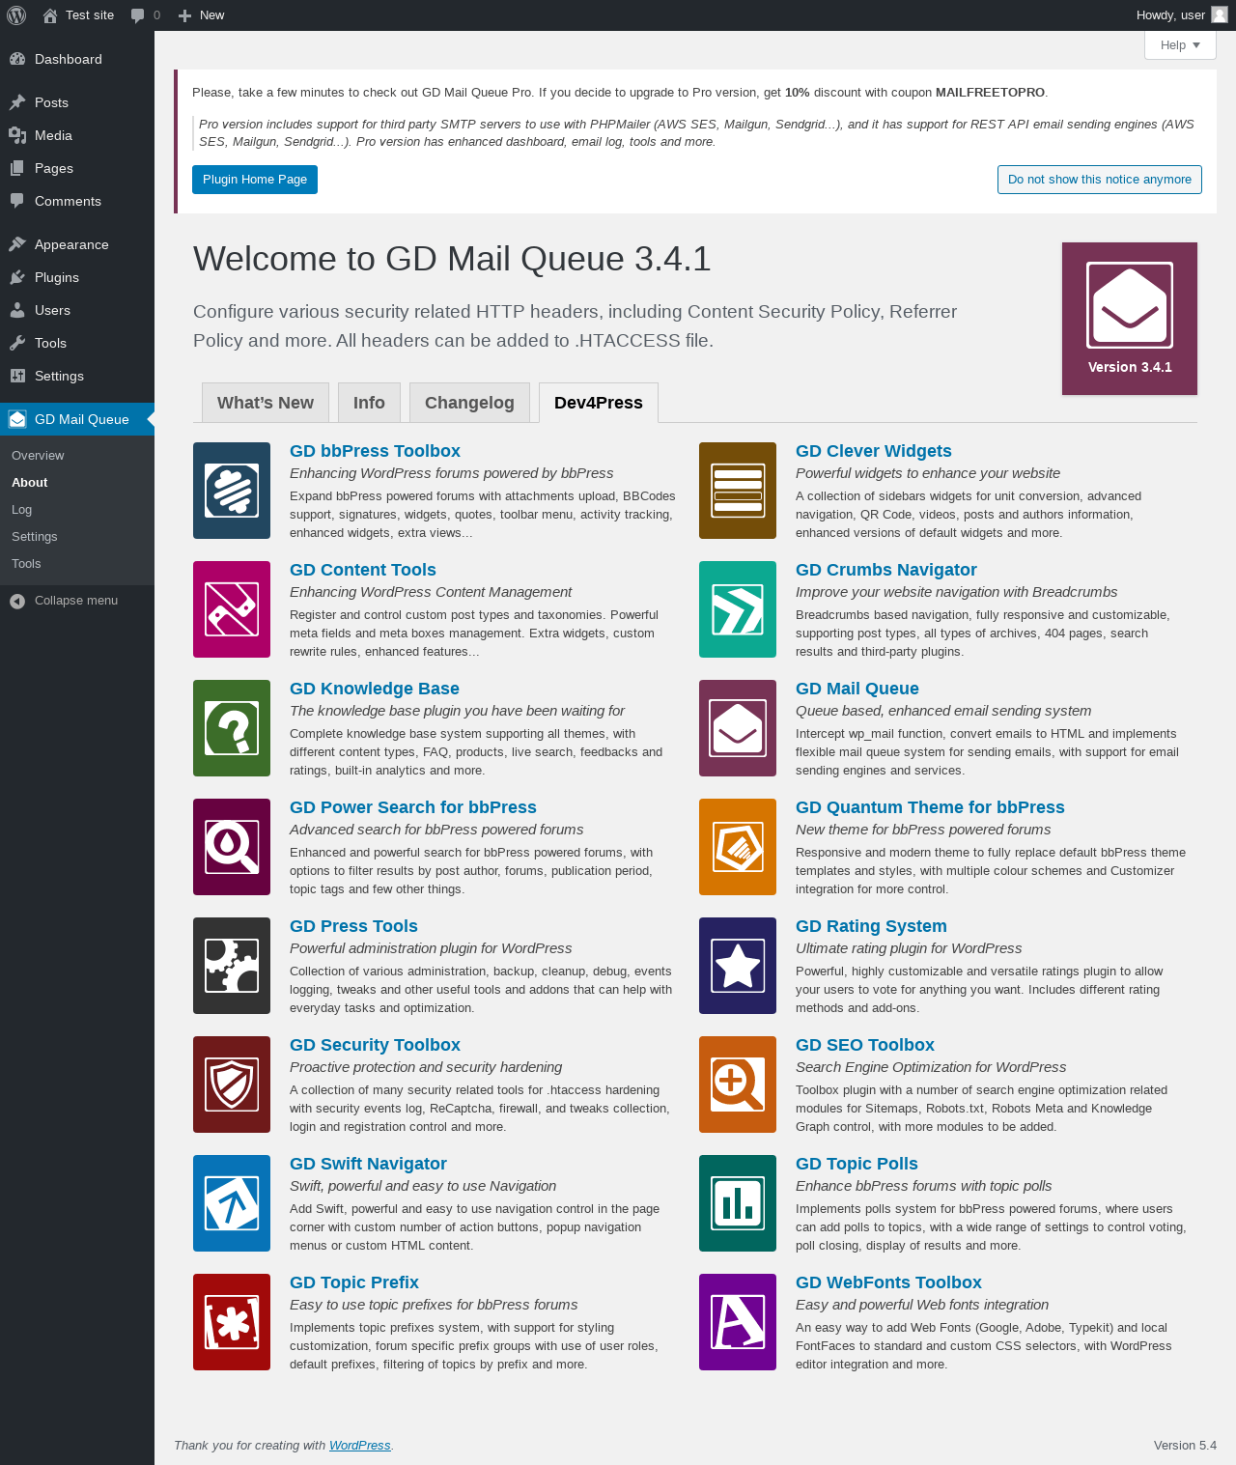Click the WordPress logo in admin bar

(16, 15)
